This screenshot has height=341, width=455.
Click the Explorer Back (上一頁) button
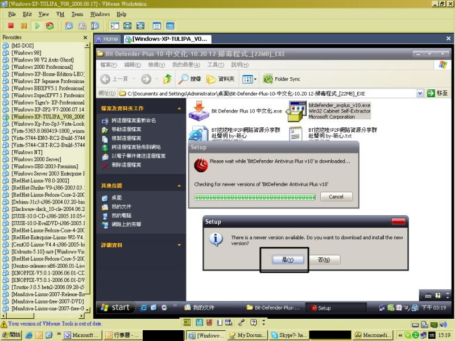[114, 78]
